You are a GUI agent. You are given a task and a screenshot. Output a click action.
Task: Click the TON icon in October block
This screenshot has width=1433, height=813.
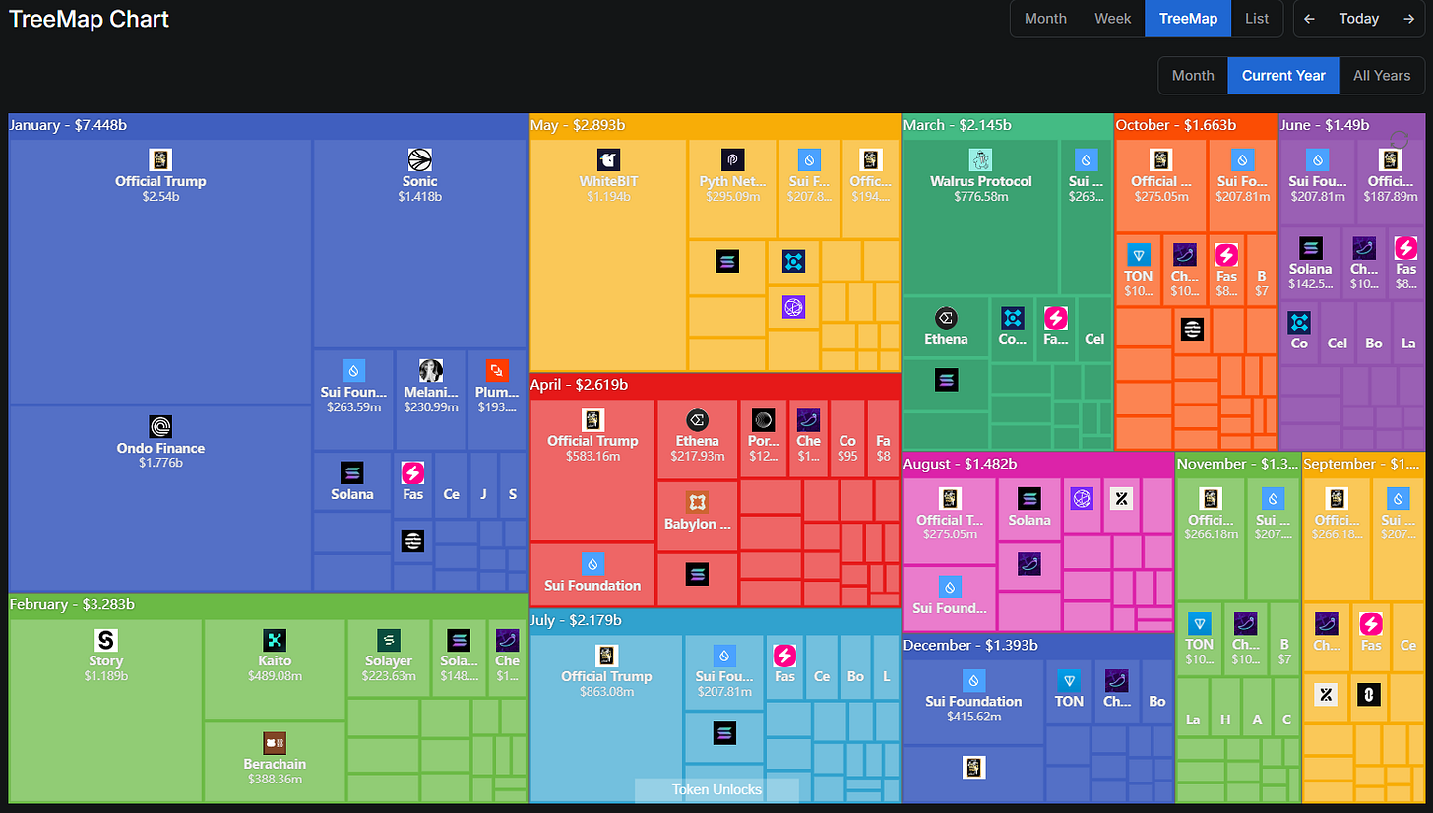click(1139, 255)
